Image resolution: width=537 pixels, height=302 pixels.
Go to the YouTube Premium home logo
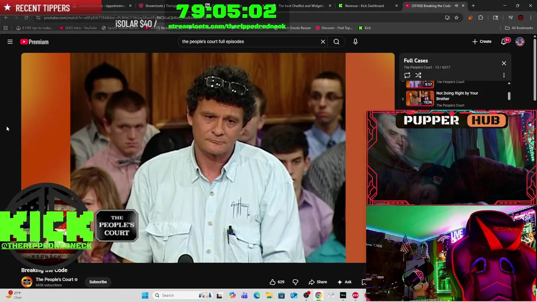[x=34, y=42]
